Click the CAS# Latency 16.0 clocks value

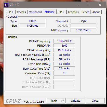point(64,50)
